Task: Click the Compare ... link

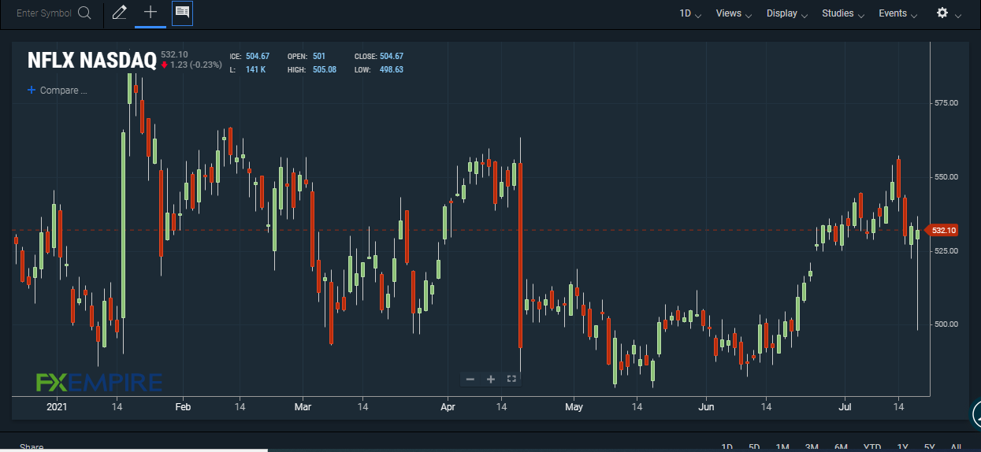Action: (58, 91)
